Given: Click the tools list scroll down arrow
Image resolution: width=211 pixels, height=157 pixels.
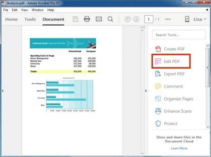Looking at the screenshot, I should (208, 127).
